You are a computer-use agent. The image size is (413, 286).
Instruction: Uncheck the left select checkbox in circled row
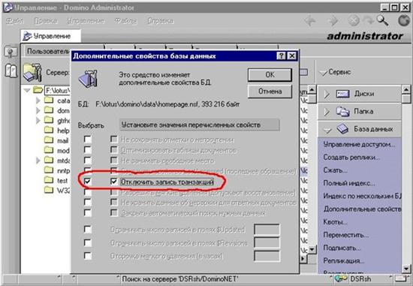87,182
